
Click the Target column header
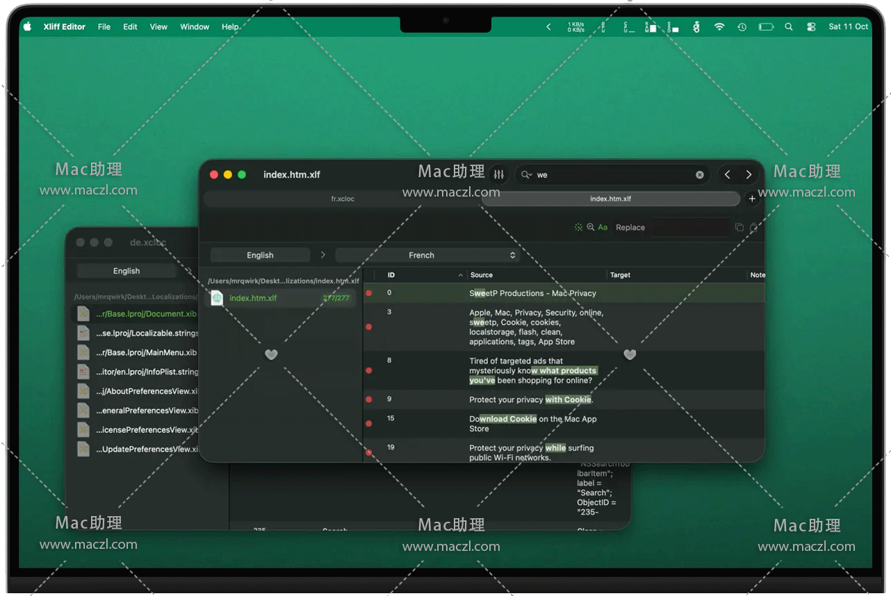pyautogui.click(x=677, y=275)
